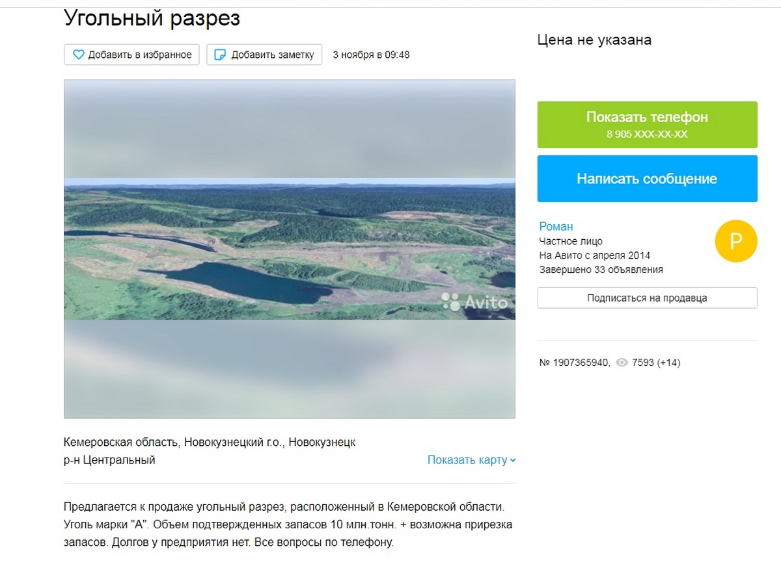Image resolution: width=781 pixels, height=568 pixels.
Task: Subscribe using Подписаться на продавца button
Action: coord(648,298)
